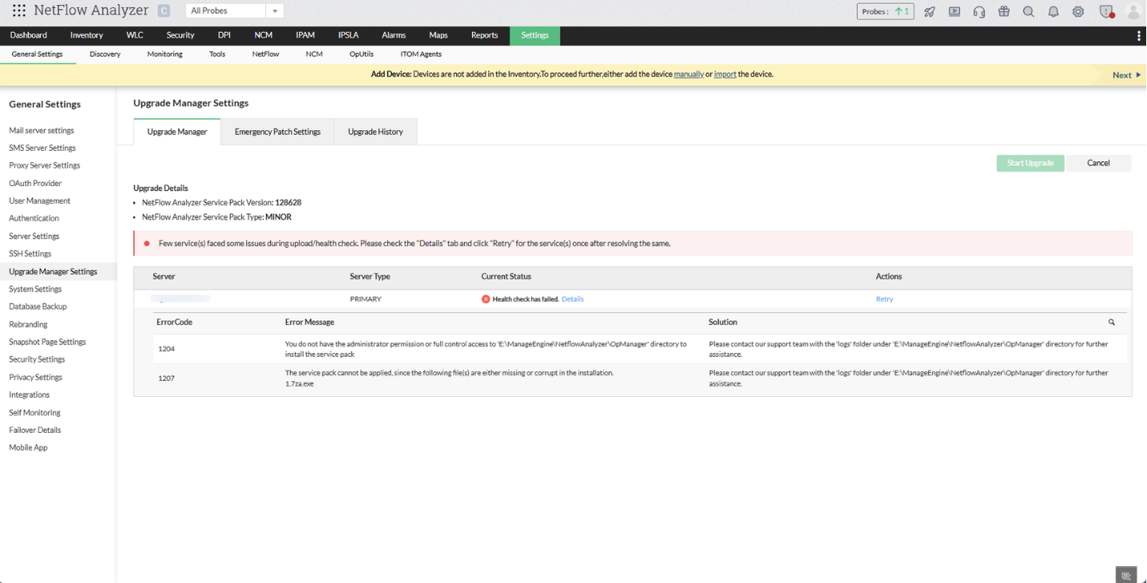The height and width of the screenshot is (583, 1147).
Task: Click the Next arrow in the yellow banner
Action: click(x=1126, y=75)
